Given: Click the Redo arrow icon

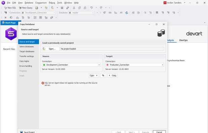Looking at the screenshot, I should pyautogui.click(x=101, y=8).
